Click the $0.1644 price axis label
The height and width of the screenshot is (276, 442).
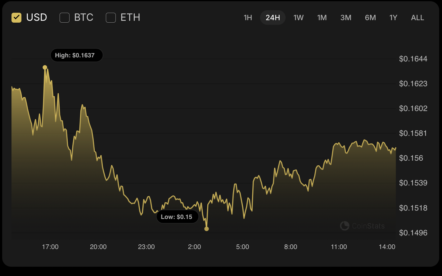[x=413, y=59]
